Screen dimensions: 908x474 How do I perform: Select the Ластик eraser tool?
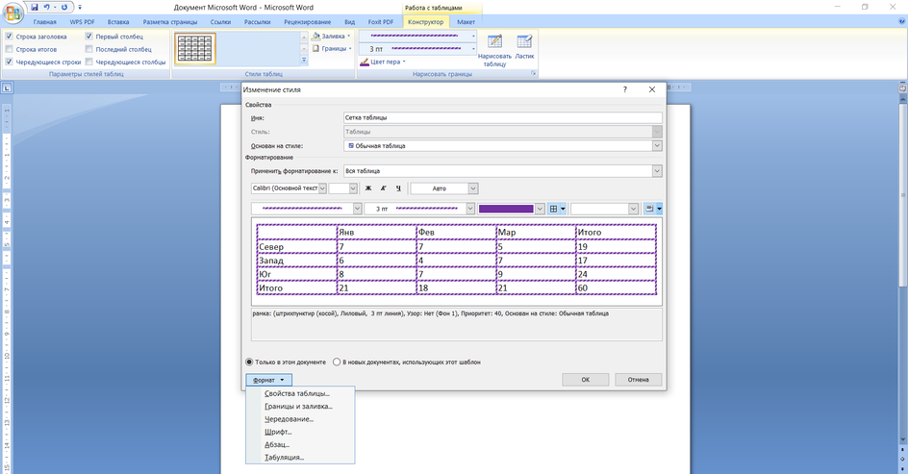[524, 47]
